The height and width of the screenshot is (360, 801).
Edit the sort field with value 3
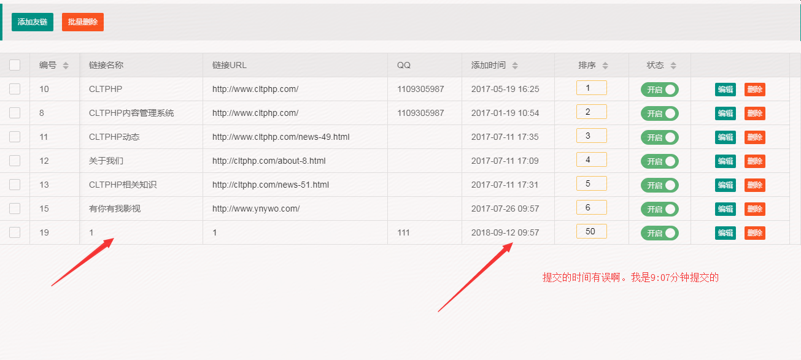coord(592,136)
